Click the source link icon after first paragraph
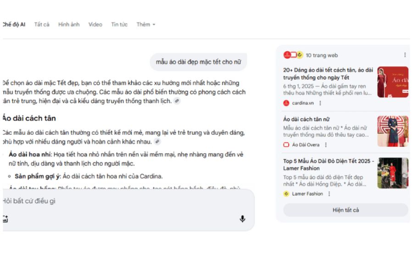Image resolution: width=413 pixels, height=275 pixels. click(x=177, y=101)
